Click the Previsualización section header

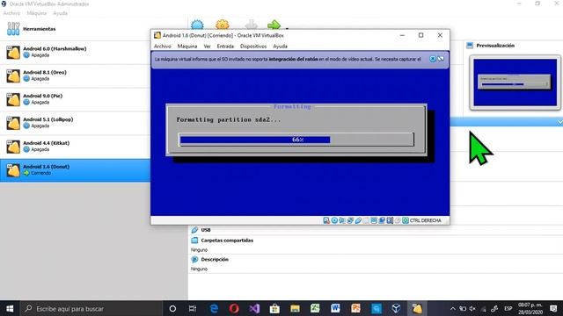495,46
